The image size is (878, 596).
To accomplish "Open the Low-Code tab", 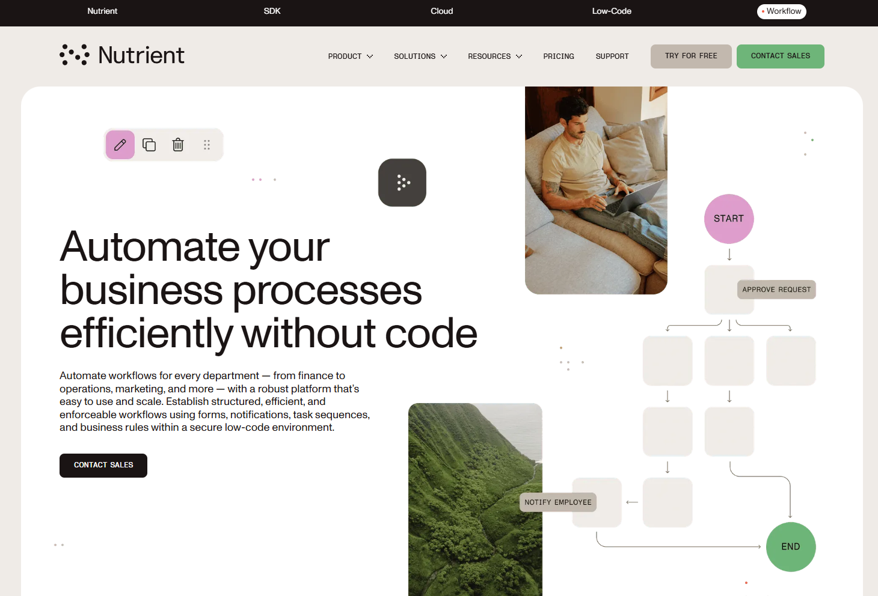I will tap(612, 11).
